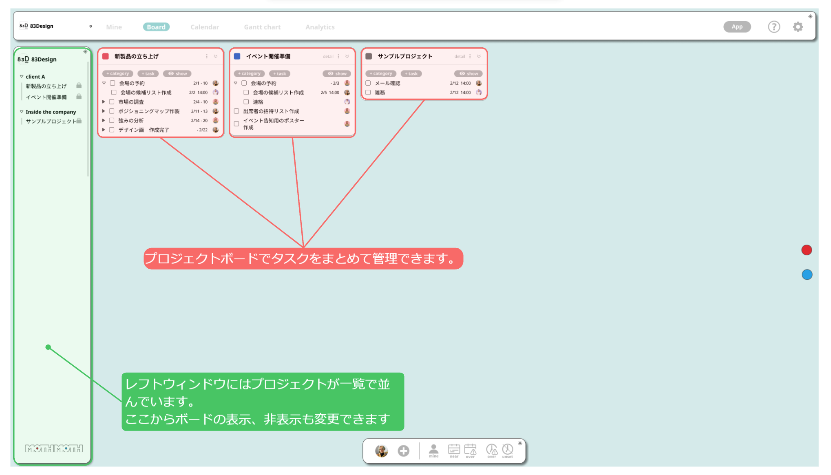Viewport: 831px width, 475px height.
Task: Expand the 強みの分析 task row
Action: [x=104, y=121]
